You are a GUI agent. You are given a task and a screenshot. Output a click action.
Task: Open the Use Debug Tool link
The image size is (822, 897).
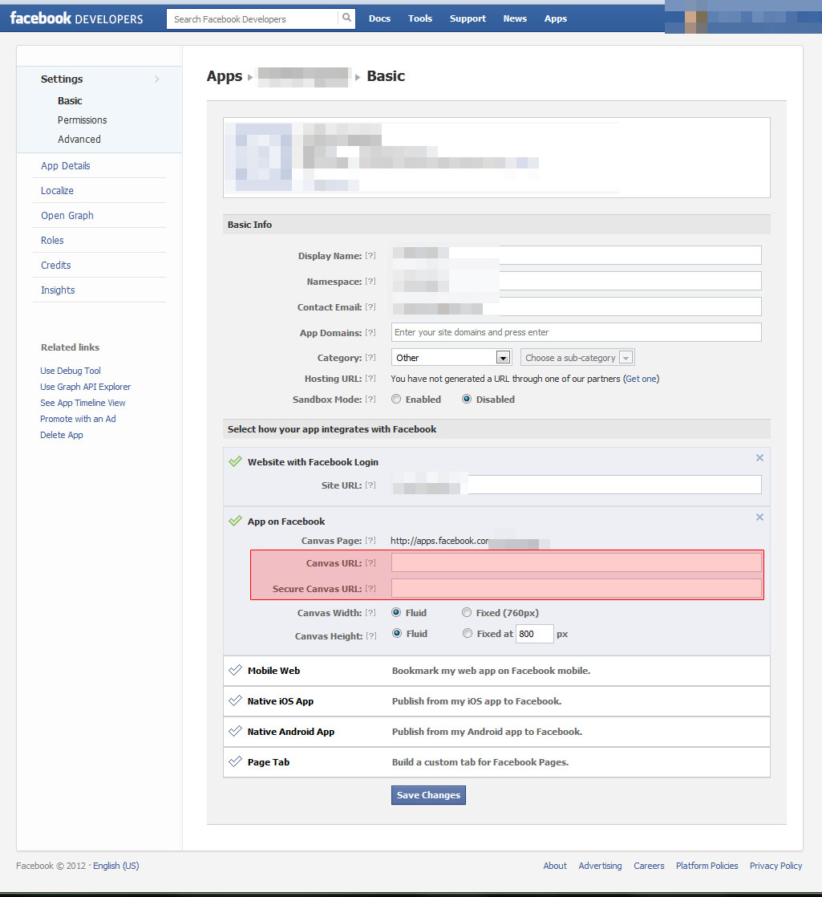(x=71, y=371)
